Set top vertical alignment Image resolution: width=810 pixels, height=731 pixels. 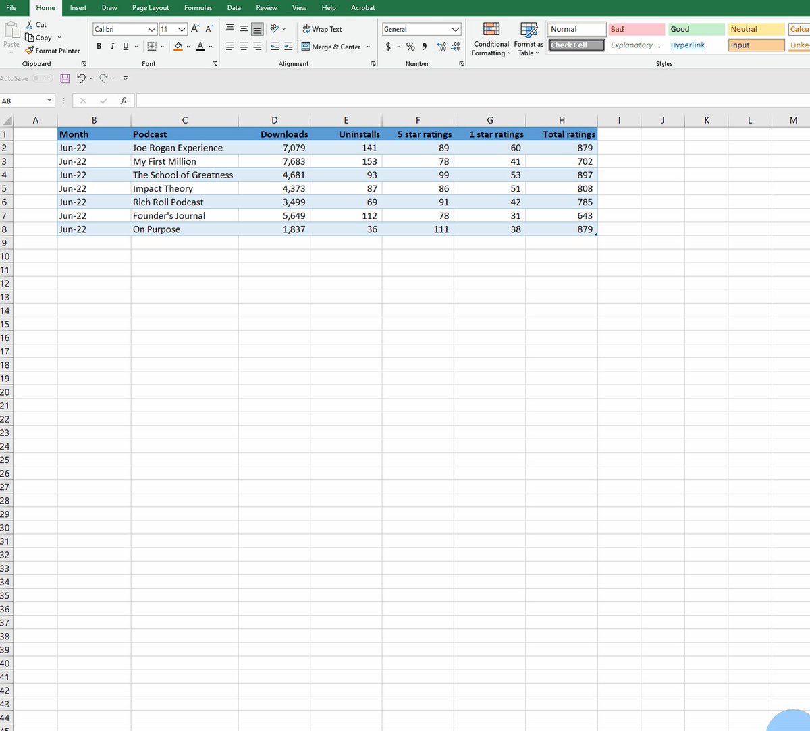click(230, 29)
